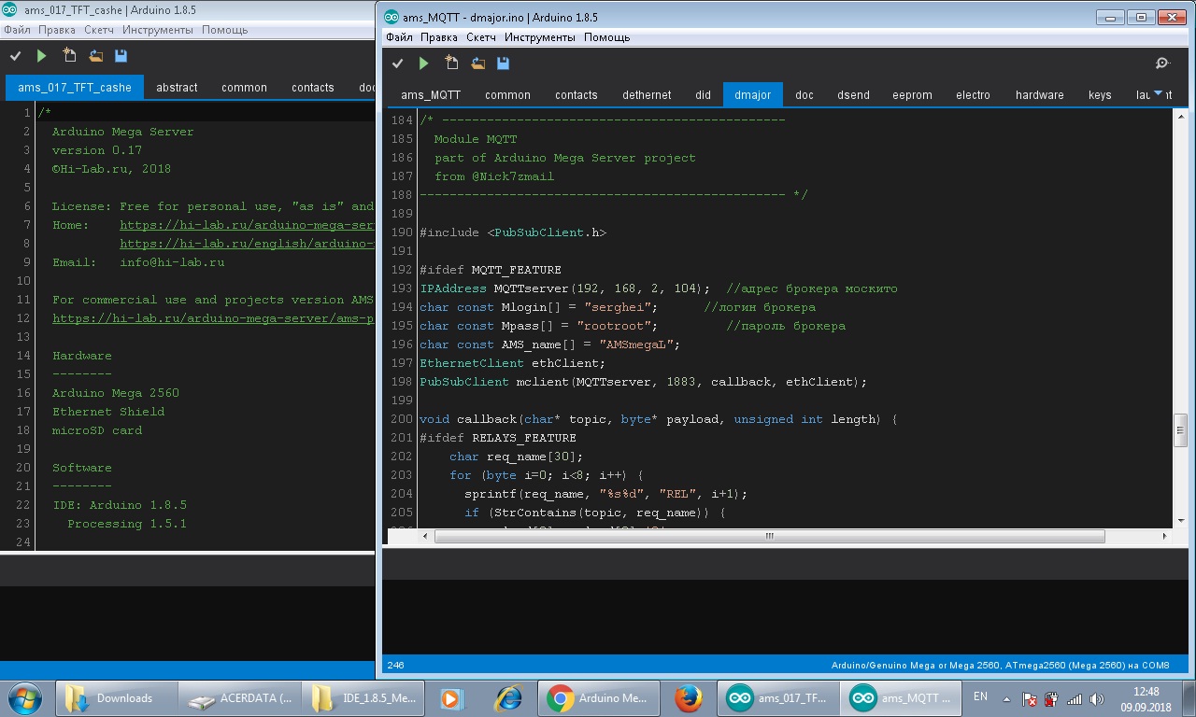Switch to the eeprom tab
Image resolution: width=1196 pixels, height=717 pixels.
point(912,95)
